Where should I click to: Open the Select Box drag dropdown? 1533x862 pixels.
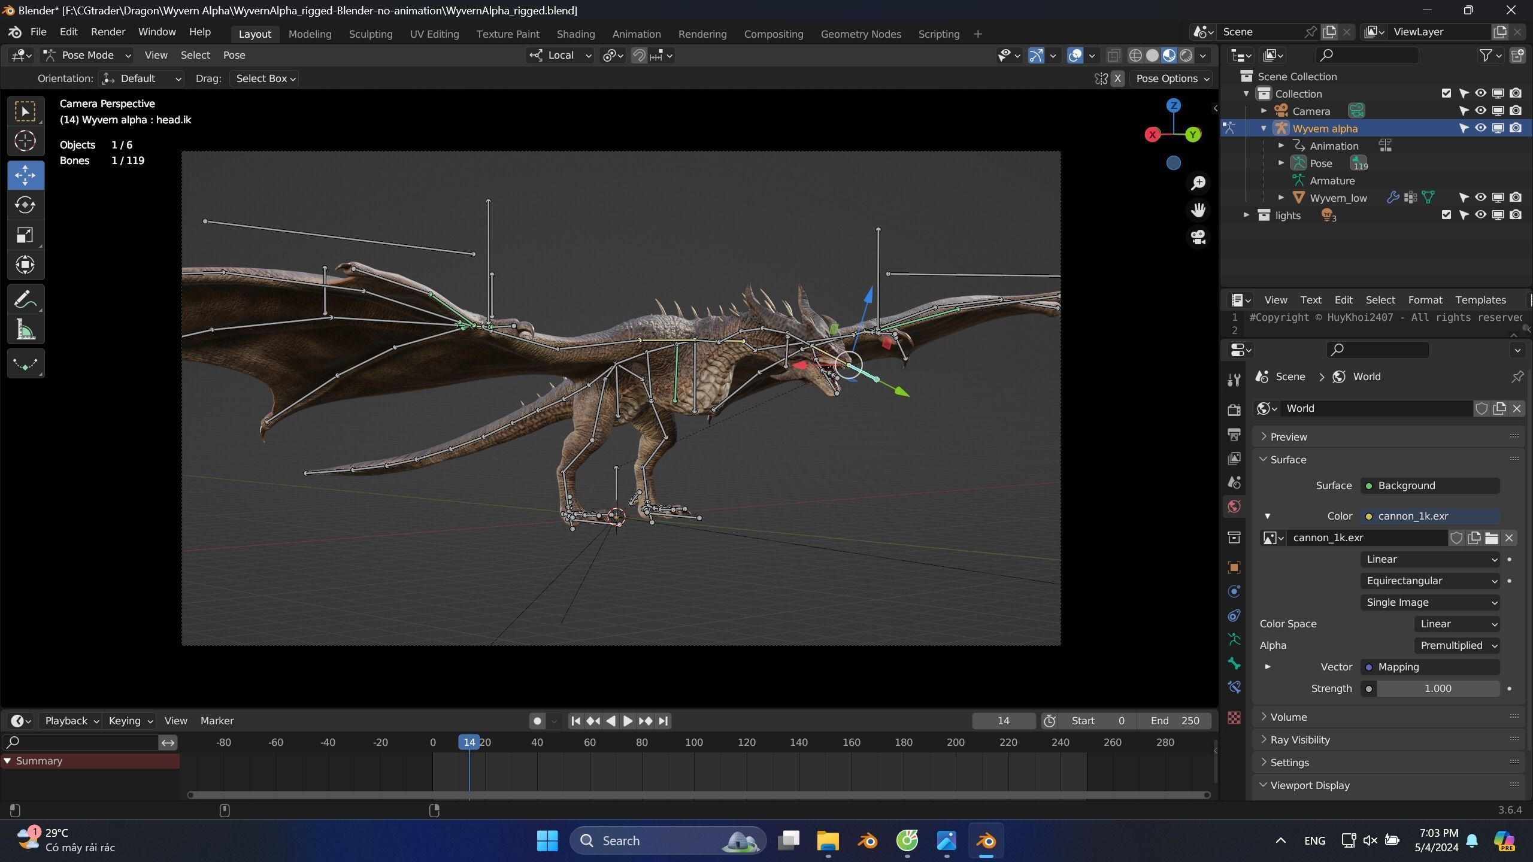click(x=265, y=79)
